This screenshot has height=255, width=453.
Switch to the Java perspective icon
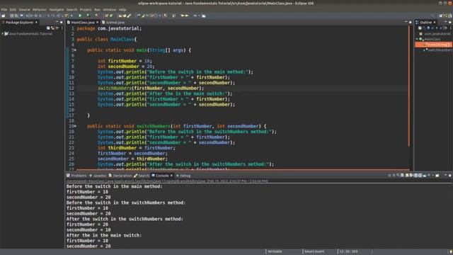click(x=445, y=16)
